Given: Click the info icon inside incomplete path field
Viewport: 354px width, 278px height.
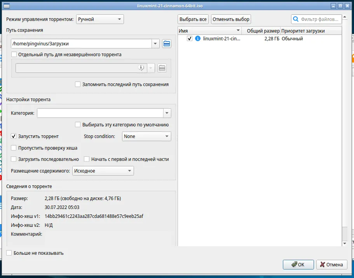Looking at the screenshot, I should tap(141, 67).
